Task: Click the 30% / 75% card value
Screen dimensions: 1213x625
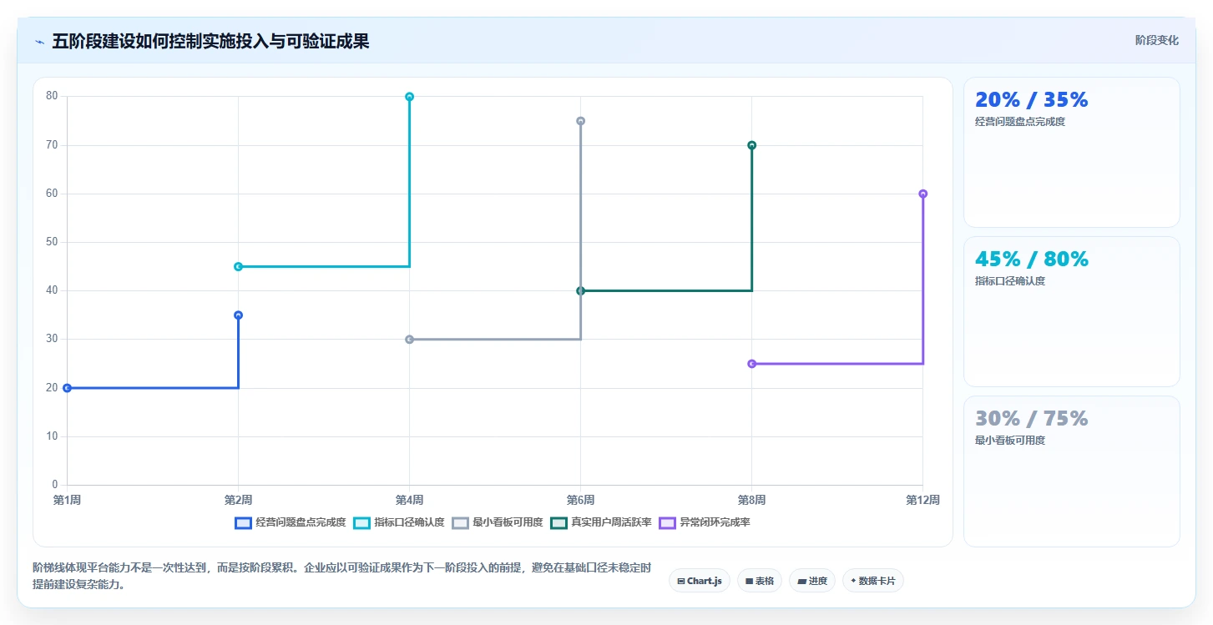Action: coord(1032,419)
